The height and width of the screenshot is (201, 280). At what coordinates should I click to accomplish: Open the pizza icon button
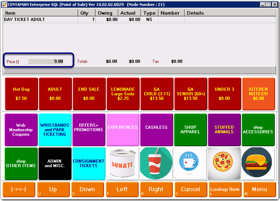tap(224, 164)
